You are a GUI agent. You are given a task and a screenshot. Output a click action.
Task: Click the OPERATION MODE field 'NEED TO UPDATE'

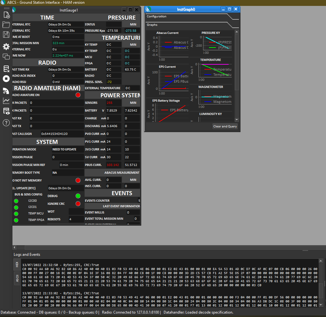click(x=68, y=149)
